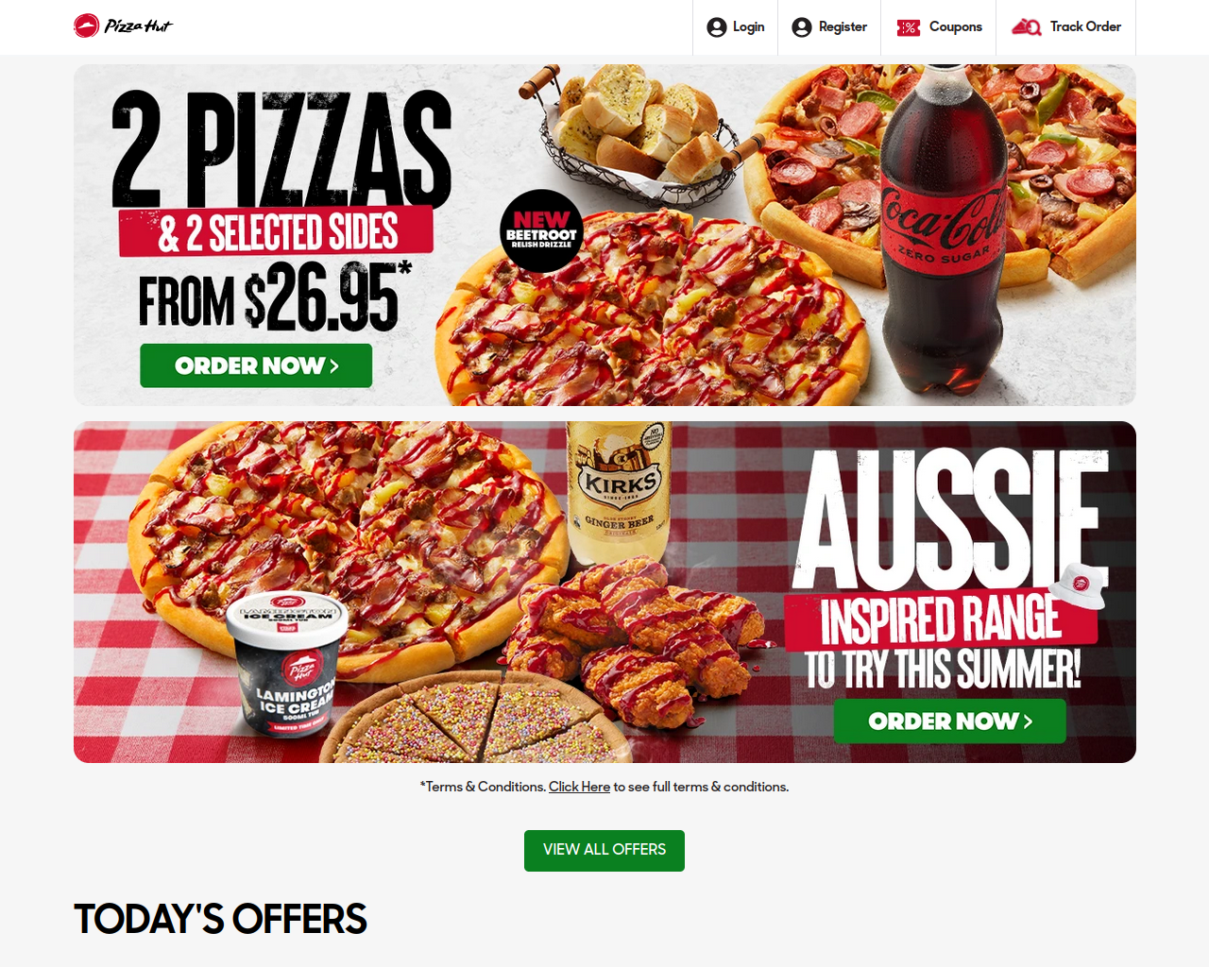Select the View All Offers button
The width and height of the screenshot is (1209, 967).
tap(604, 850)
